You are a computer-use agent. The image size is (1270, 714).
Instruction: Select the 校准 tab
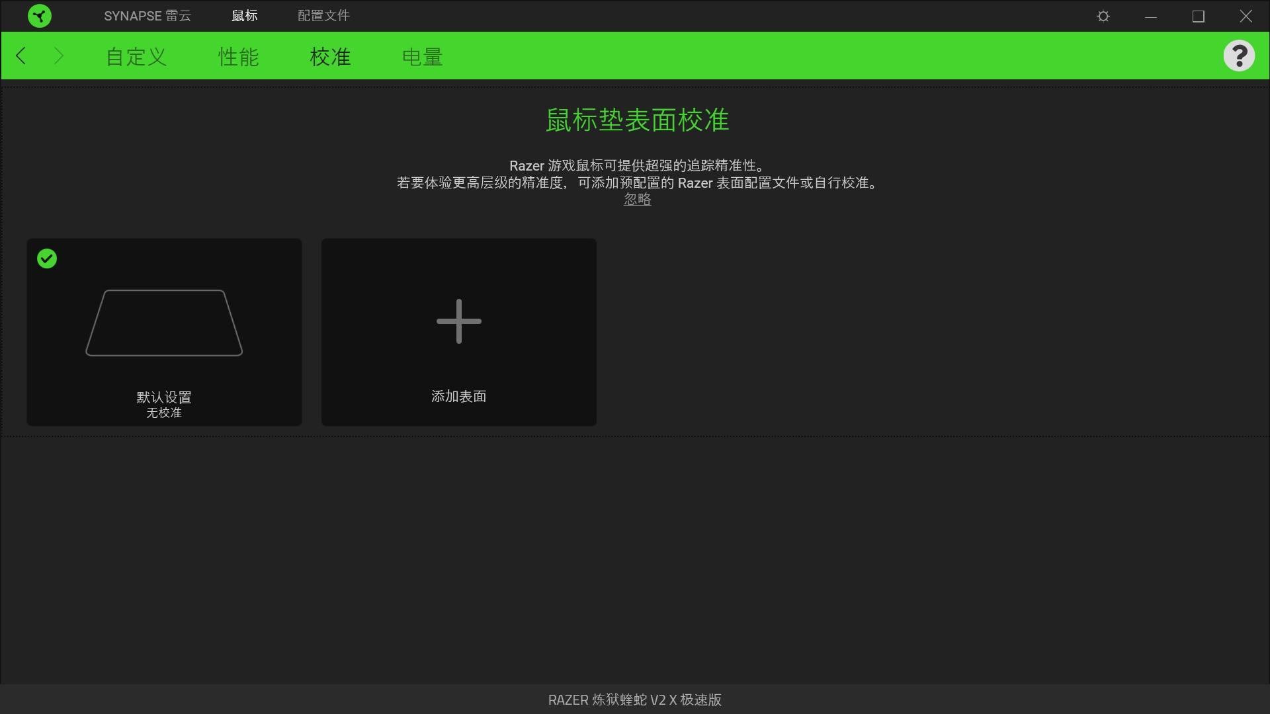point(330,57)
